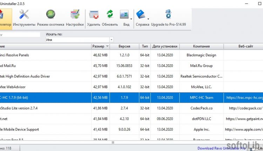Select MPC-HC 1.7.9 (64-bit) row

131,98
